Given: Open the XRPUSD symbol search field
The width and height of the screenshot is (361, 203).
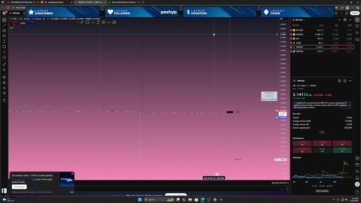Looking at the screenshot, I should (15, 13).
